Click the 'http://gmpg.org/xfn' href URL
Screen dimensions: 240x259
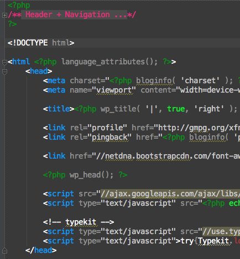(199, 128)
